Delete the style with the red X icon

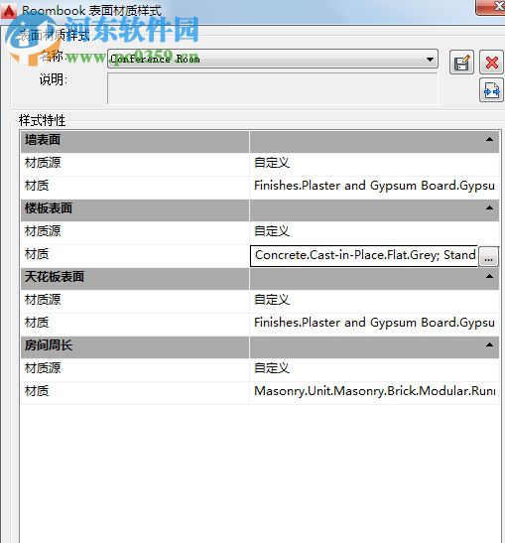tap(491, 63)
